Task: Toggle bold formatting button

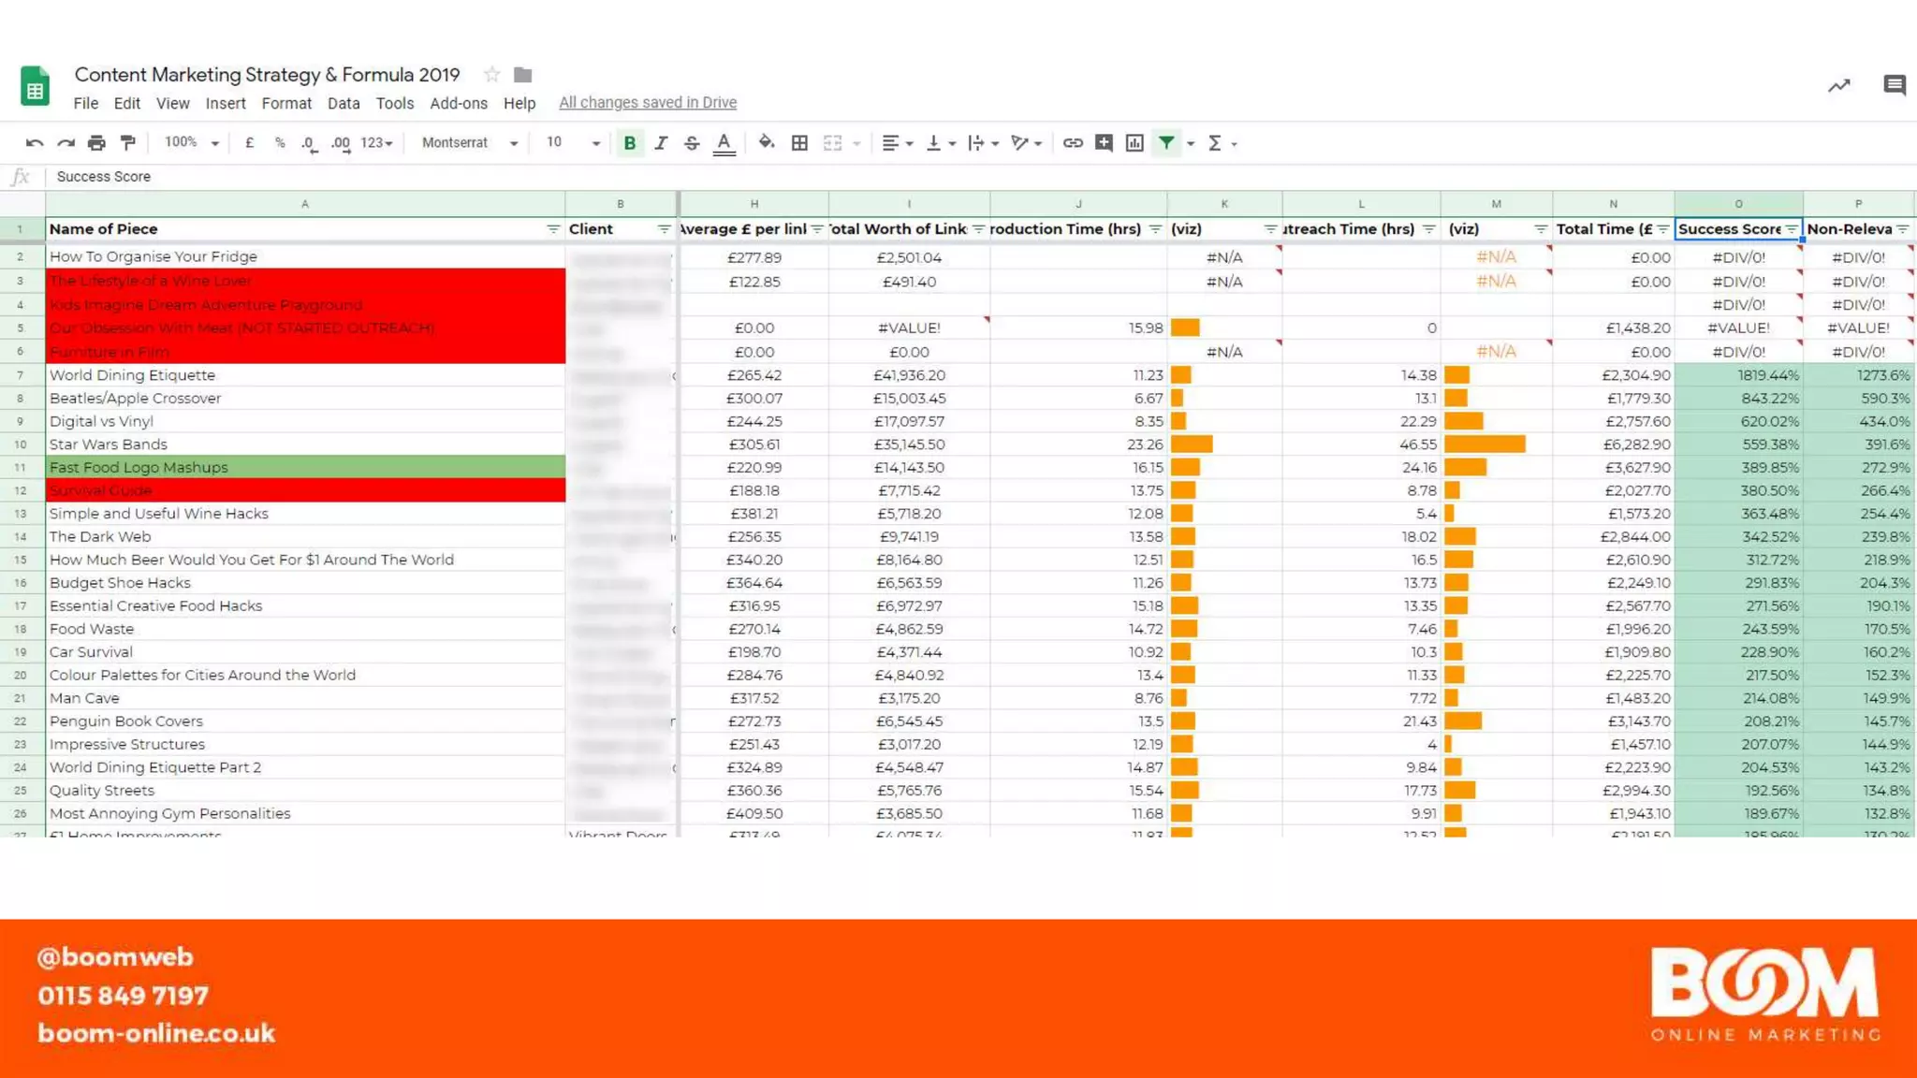Action: pyautogui.click(x=630, y=143)
